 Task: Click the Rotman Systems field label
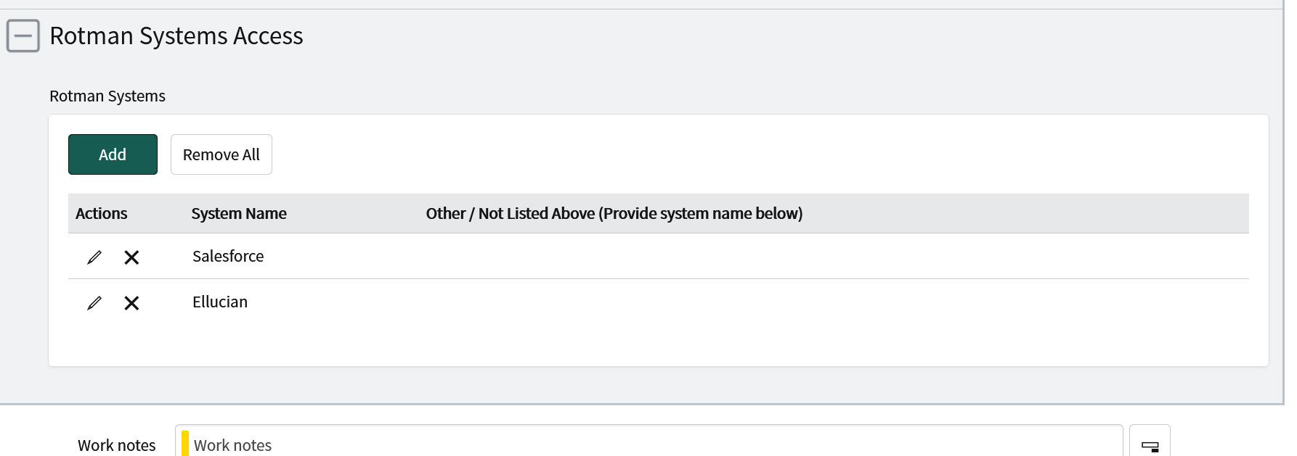point(107,96)
